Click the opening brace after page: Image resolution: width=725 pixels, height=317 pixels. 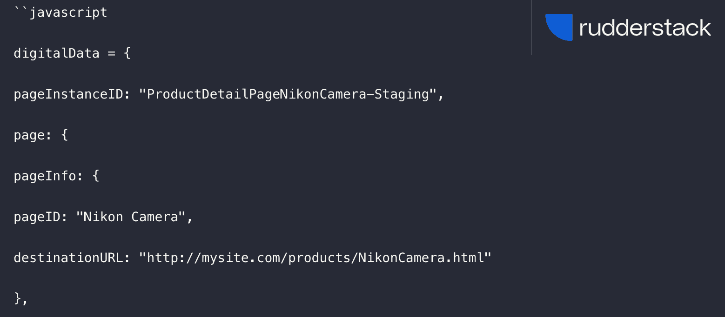(65, 135)
